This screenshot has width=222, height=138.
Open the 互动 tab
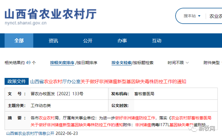coord(156,41)
